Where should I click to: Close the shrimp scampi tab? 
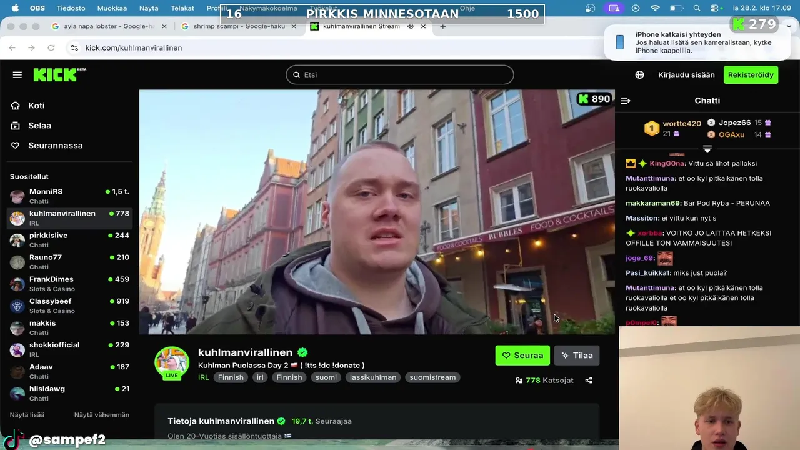click(x=294, y=26)
